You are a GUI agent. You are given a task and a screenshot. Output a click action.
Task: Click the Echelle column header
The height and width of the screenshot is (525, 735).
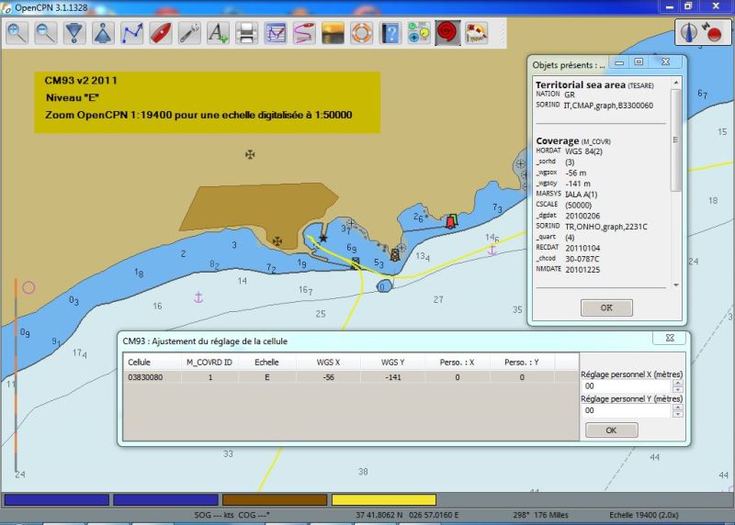266,362
